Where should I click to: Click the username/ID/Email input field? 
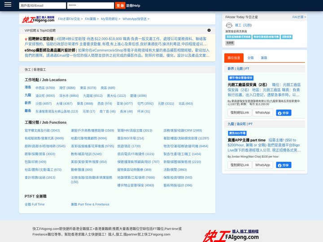click(x=43, y=5)
